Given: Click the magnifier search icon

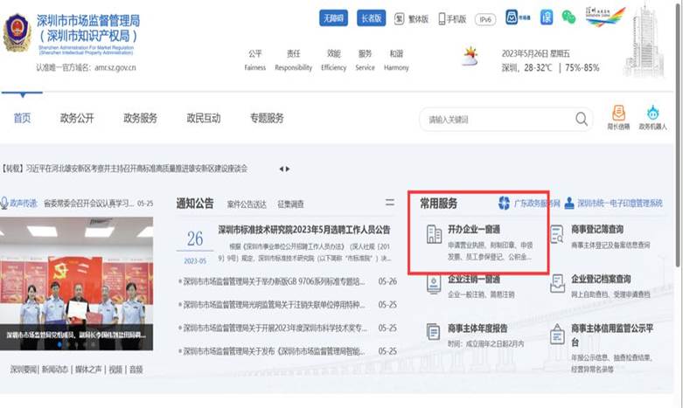Looking at the screenshot, I should tap(582, 119).
